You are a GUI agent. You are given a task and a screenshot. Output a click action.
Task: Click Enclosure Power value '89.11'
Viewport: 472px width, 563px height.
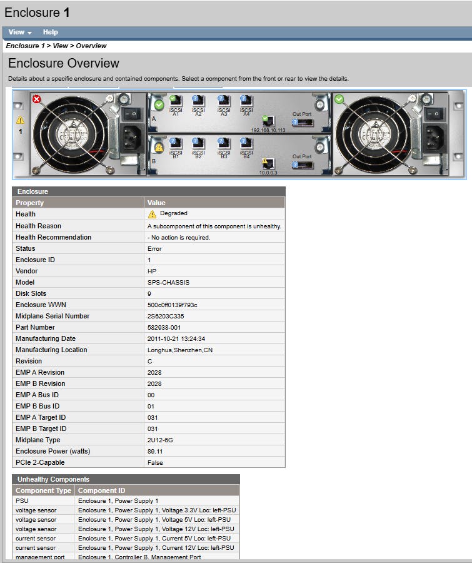click(x=154, y=451)
